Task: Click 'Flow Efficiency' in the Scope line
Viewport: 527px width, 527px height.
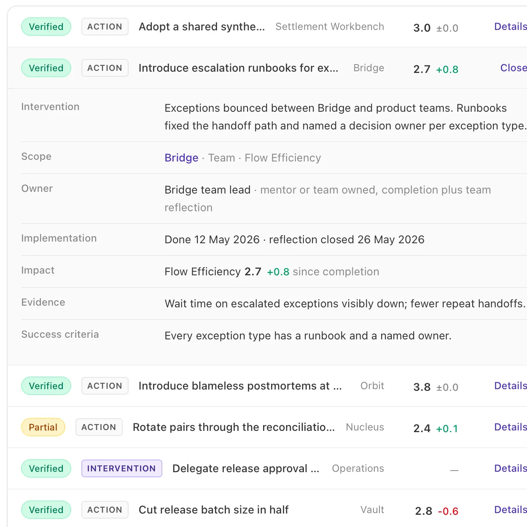Action: coord(283,158)
